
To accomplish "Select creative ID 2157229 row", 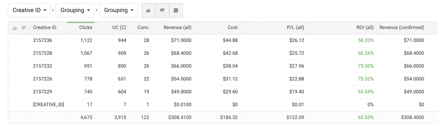I will point(217,92).
